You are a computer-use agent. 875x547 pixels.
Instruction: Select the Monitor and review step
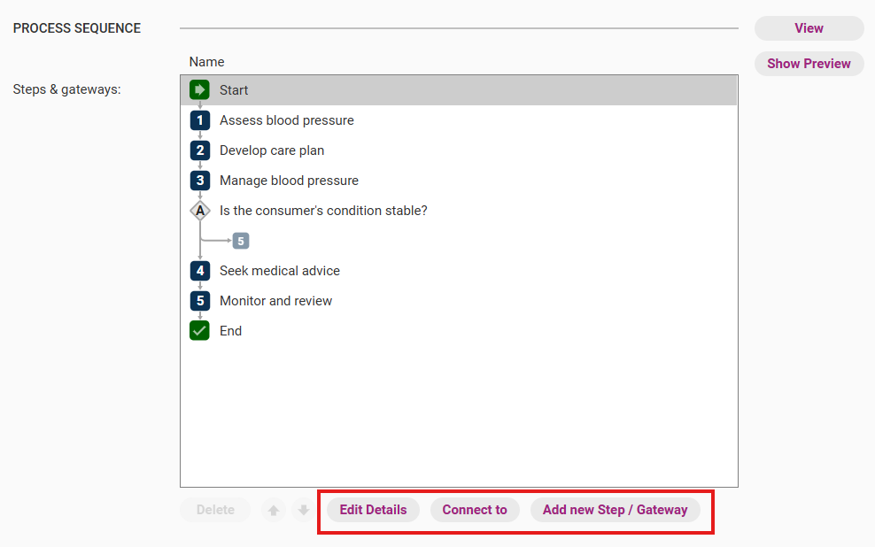(275, 301)
